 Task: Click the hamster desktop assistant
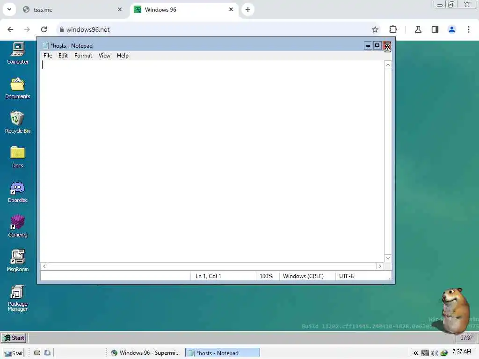pos(455,311)
